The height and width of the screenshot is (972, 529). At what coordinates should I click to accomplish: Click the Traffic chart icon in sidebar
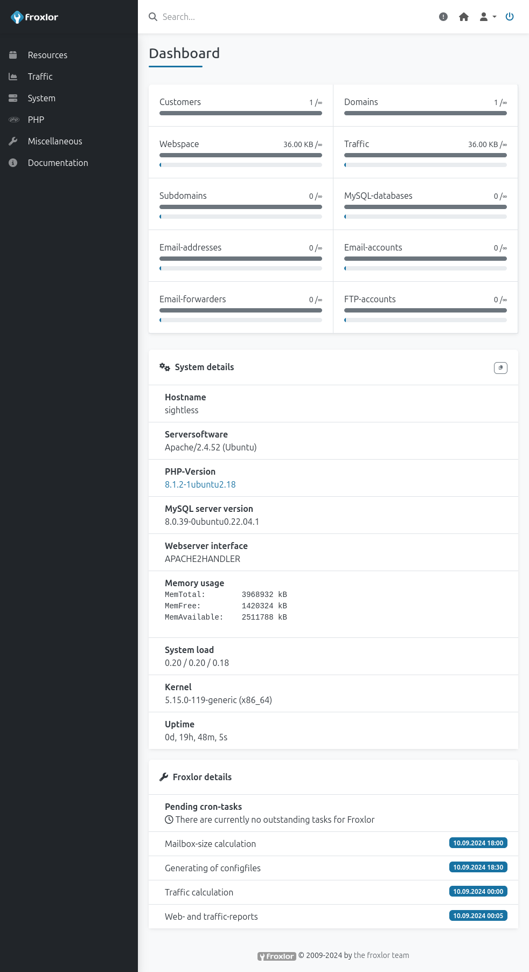click(13, 77)
